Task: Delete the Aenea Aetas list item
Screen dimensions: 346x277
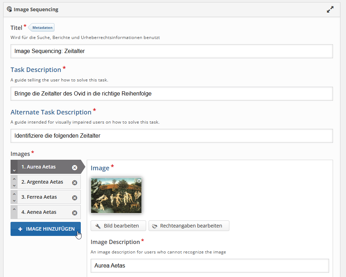Action: pos(74,213)
